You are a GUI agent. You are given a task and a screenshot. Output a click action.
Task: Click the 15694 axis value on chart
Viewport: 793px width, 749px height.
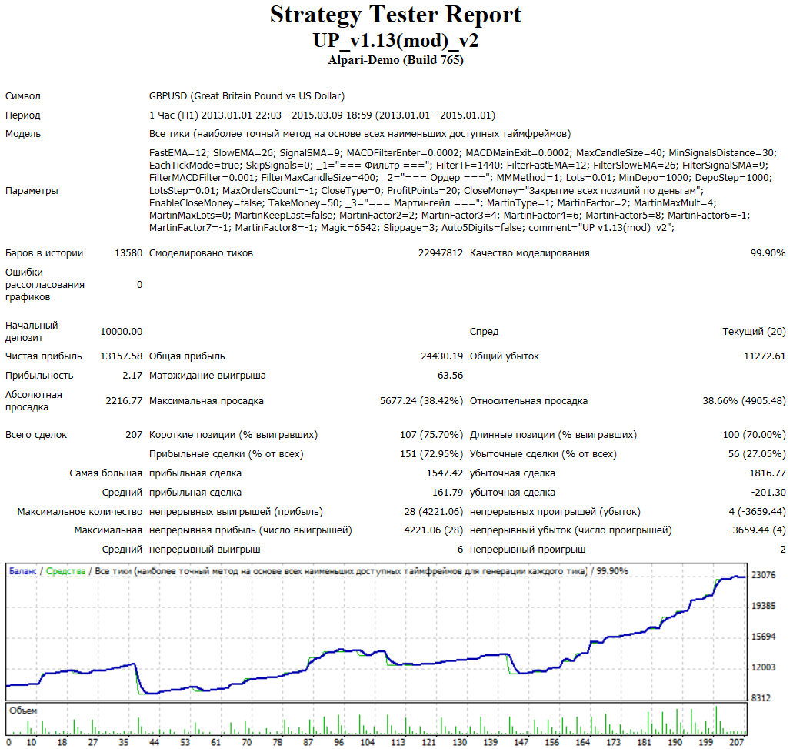tap(763, 637)
